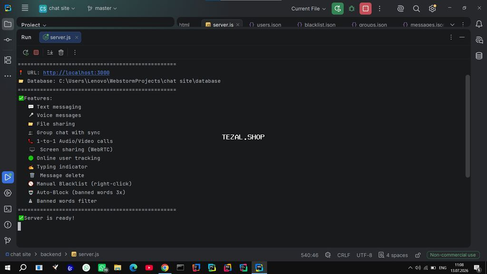This screenshot has height=274, width=487.
Task: Stop the running process with the red button
Action: pyautogui.click(x=366, y=9)
